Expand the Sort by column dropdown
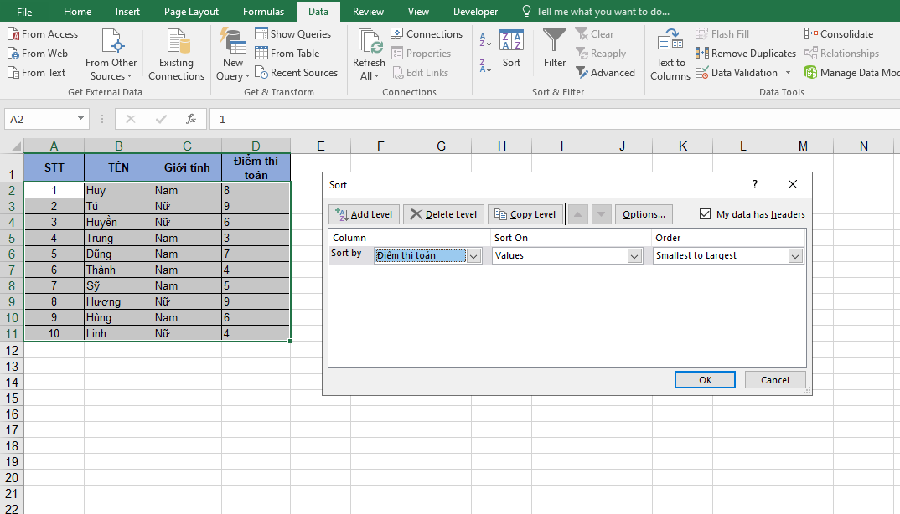This screenshot has height=514, width=900. tap(474, 256)
